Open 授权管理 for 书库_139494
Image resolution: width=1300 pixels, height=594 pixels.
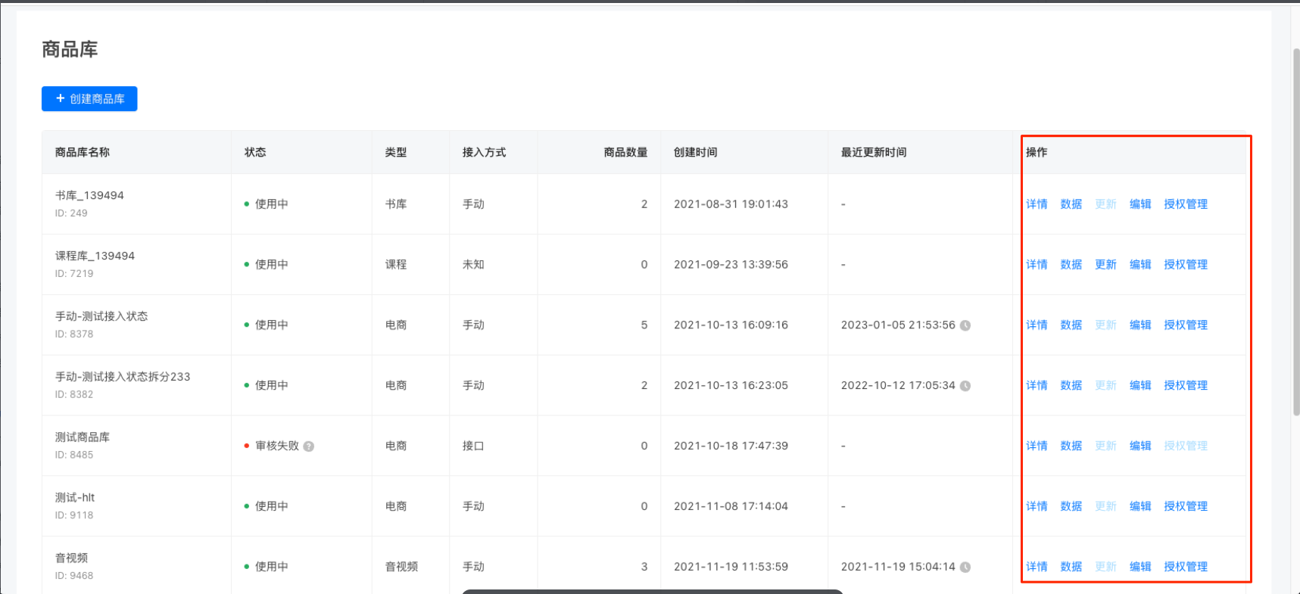click(x=1186, y=204)
